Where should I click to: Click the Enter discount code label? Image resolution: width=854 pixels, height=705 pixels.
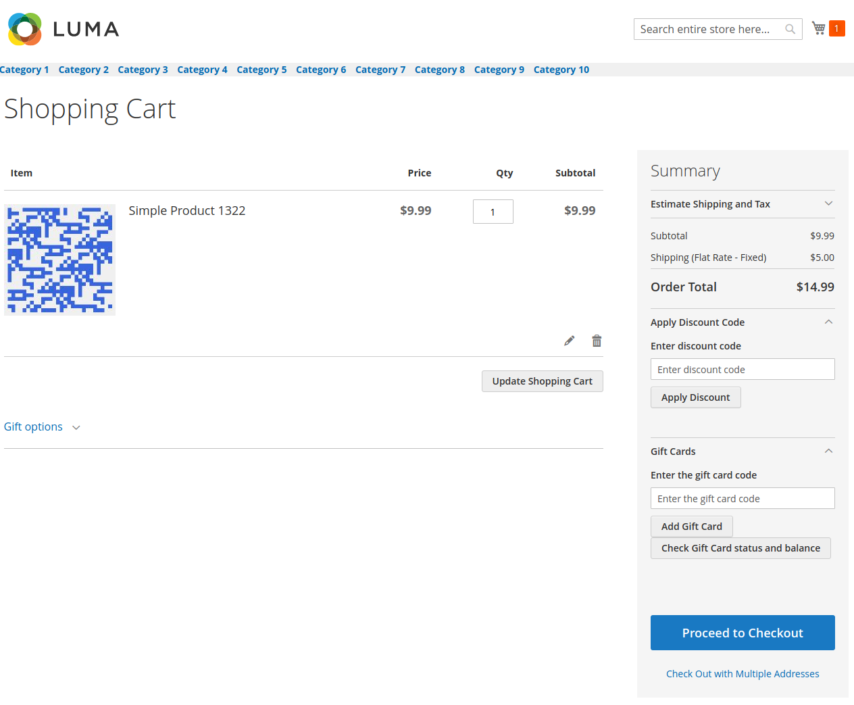[x=696, y=346]
